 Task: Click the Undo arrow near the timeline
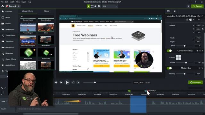[x=2, y=88]
